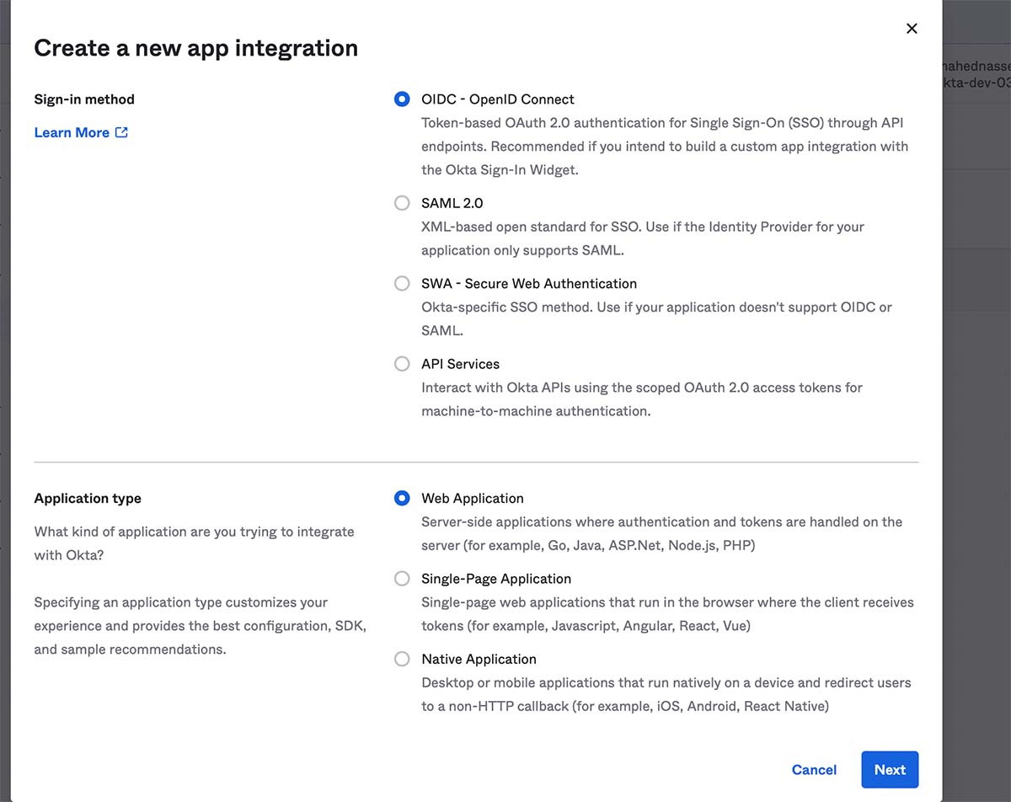Viewport: 1011px width, 802px height.
Task: Click the 'Application type' section heading
Action: pyautogui.click(x=88, y=499)
